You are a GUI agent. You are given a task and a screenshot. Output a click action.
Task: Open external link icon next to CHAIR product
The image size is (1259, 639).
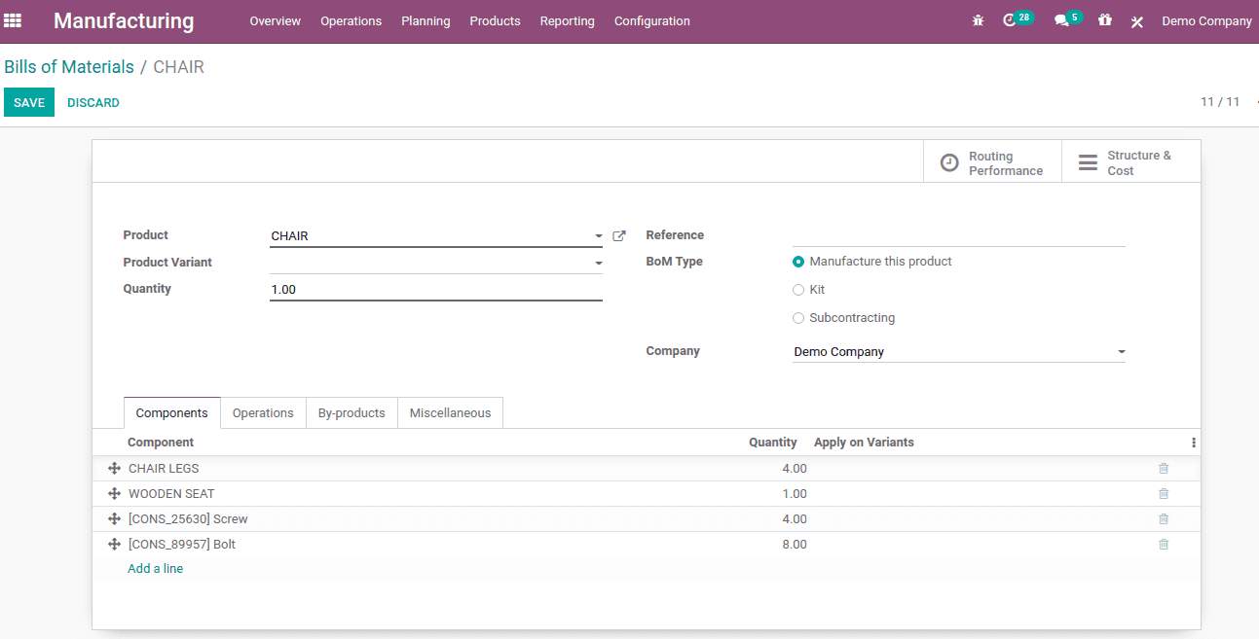point(618,235)
